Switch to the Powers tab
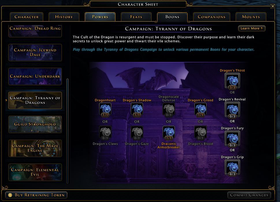Image resolution: width=280 pixels, height=202 pixels. pyautogui.click(x=100, y=17)
